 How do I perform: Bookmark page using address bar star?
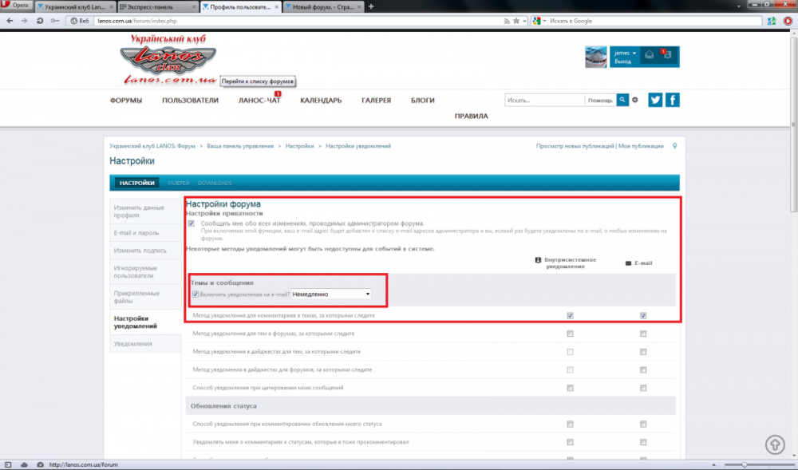click(519, 21)
